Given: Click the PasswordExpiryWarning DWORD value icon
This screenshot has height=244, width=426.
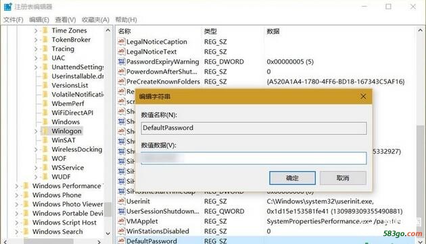Looking at the screenshot, I should [121, 61].
